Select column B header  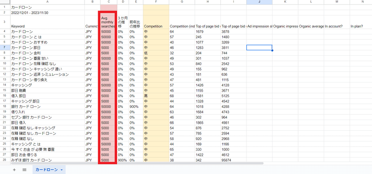[x=93, y=2]
